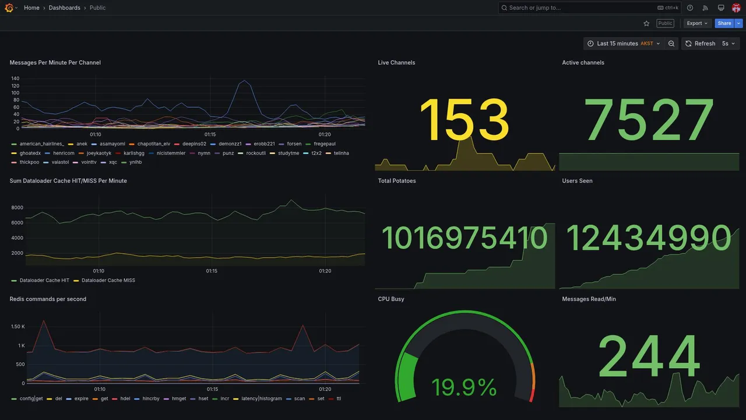Click the Share button
The image size is (746, 420).
coord(724,23)
